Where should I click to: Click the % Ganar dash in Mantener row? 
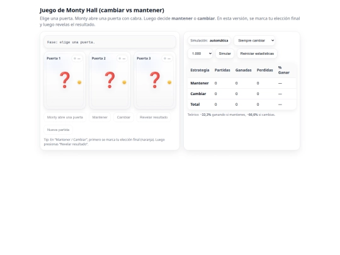click(x=280, y=83)
